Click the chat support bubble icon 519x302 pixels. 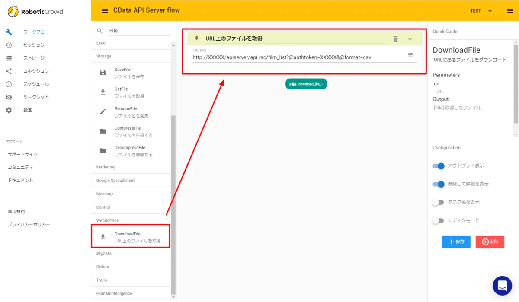[x=502, y=286]
